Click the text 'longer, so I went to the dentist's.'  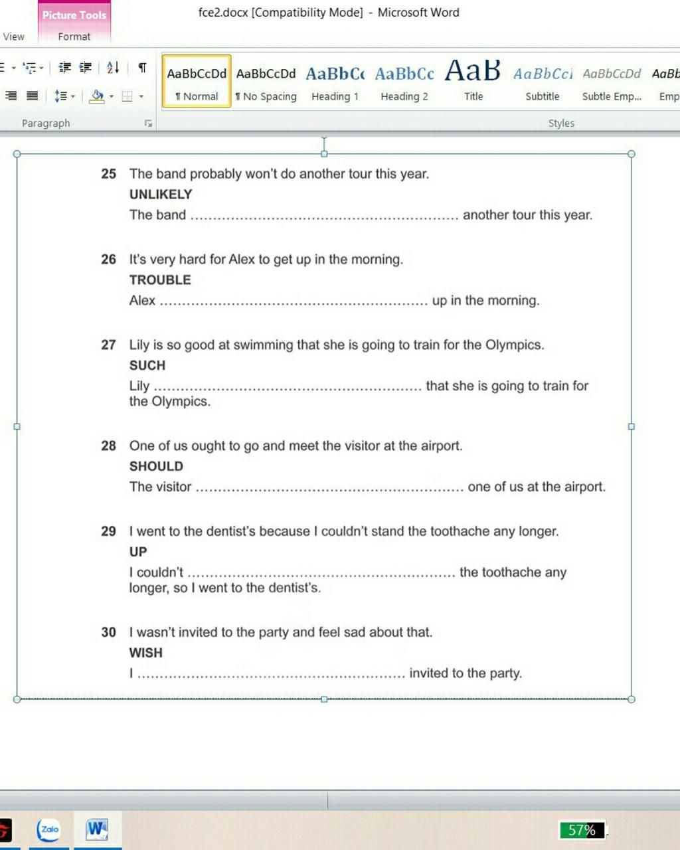tap(225, 588)
